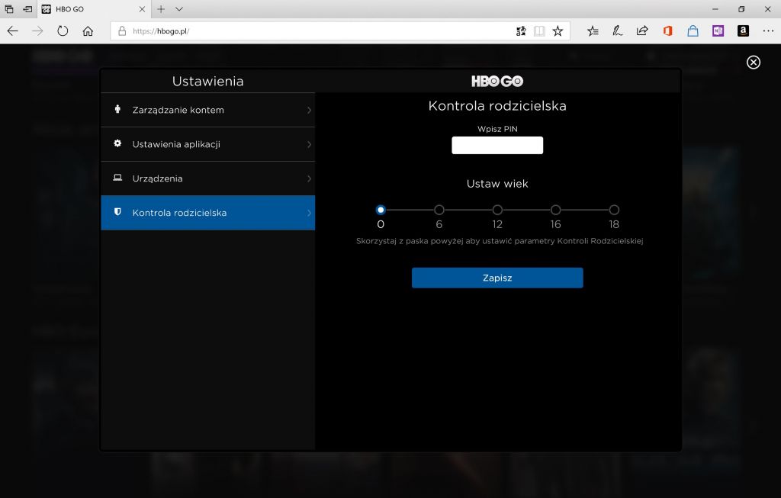Image resolution: width=781 pixels, height=498 pixels.
Task: Click the add notes pen icon
Action: click(x=618, y=31)
